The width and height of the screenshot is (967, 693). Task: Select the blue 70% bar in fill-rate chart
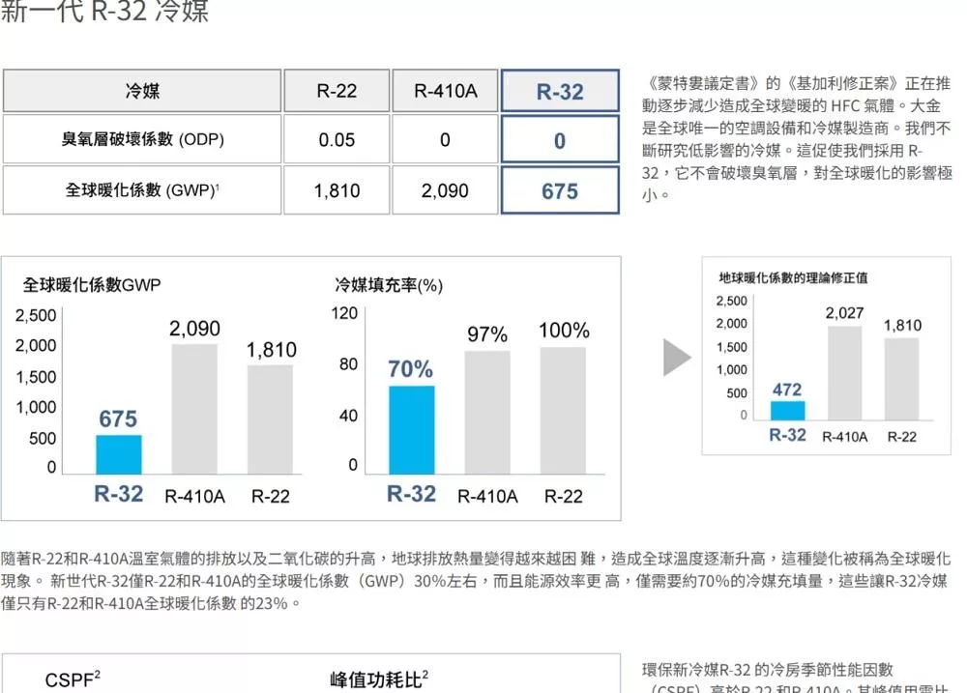[x=411, y=429]
